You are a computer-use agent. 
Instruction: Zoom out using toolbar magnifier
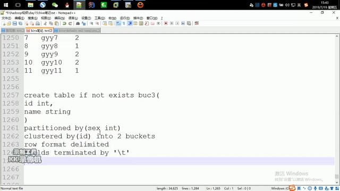(x=97, y=23)
